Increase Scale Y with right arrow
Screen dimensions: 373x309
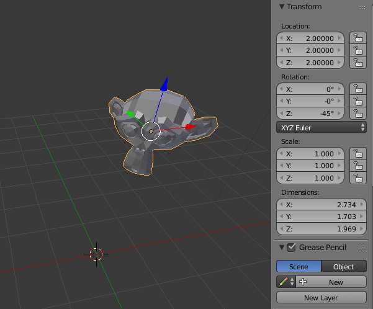point(339,166)
